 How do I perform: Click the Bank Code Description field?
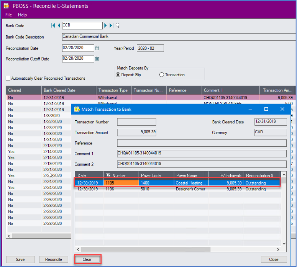coord(179,37)
